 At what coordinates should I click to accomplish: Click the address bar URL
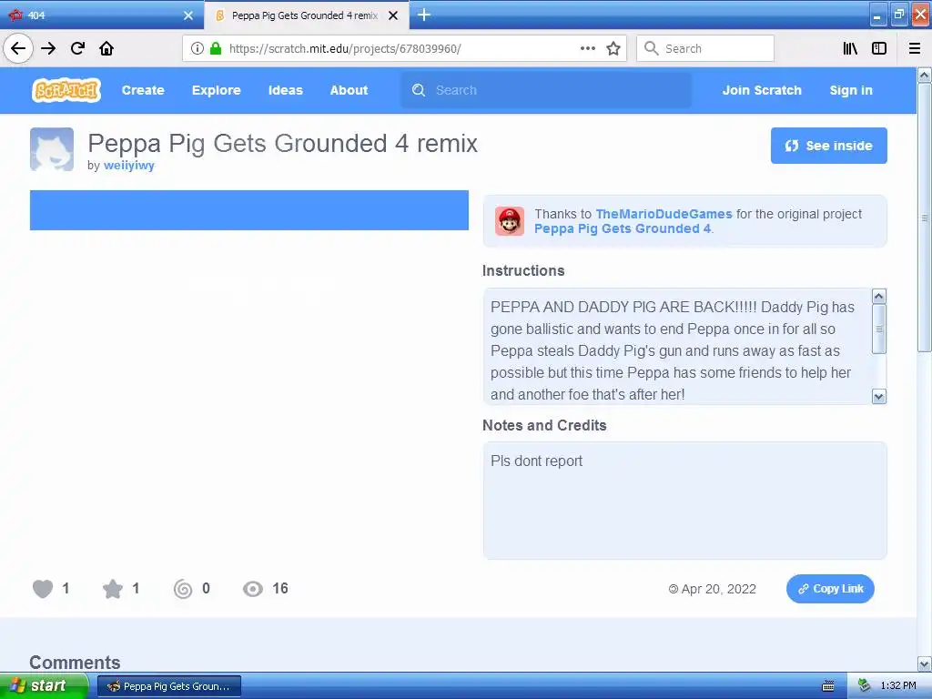click(345, 49)
